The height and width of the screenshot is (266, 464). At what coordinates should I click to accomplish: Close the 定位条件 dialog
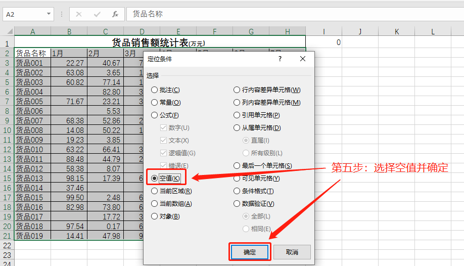pyautogui.click(x=303, y=59)
